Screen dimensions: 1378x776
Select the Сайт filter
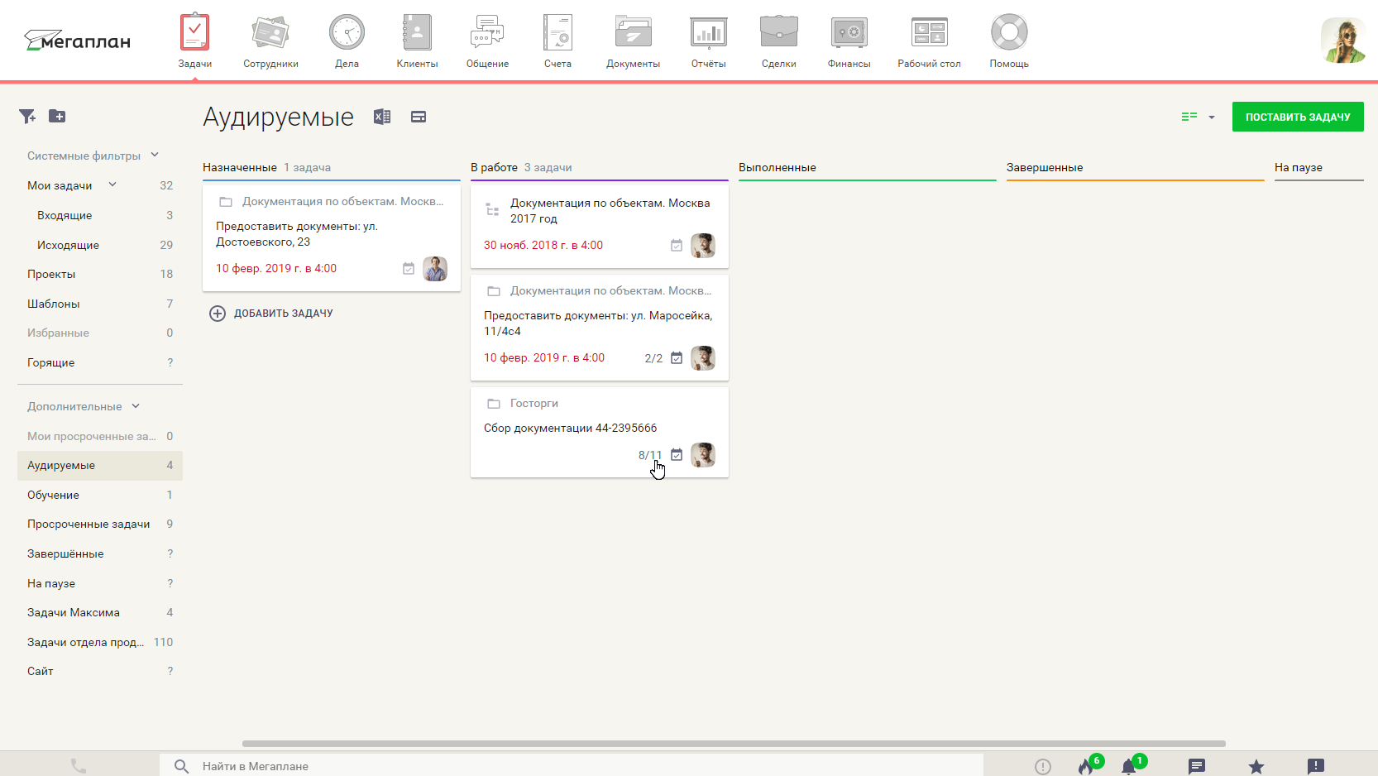(x=100, y=671)
